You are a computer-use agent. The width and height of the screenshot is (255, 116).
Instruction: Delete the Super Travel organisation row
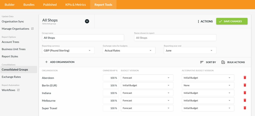pyautogui.click(x=245, y=108)
